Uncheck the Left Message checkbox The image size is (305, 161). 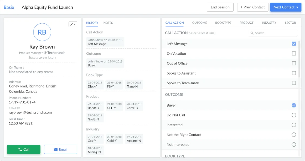pyautogui.click(x=294, y=44)
